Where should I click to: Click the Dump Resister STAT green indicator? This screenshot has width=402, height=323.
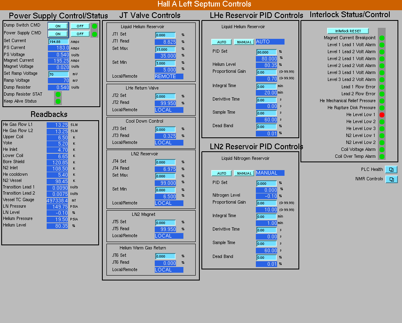tap(58, 94)
